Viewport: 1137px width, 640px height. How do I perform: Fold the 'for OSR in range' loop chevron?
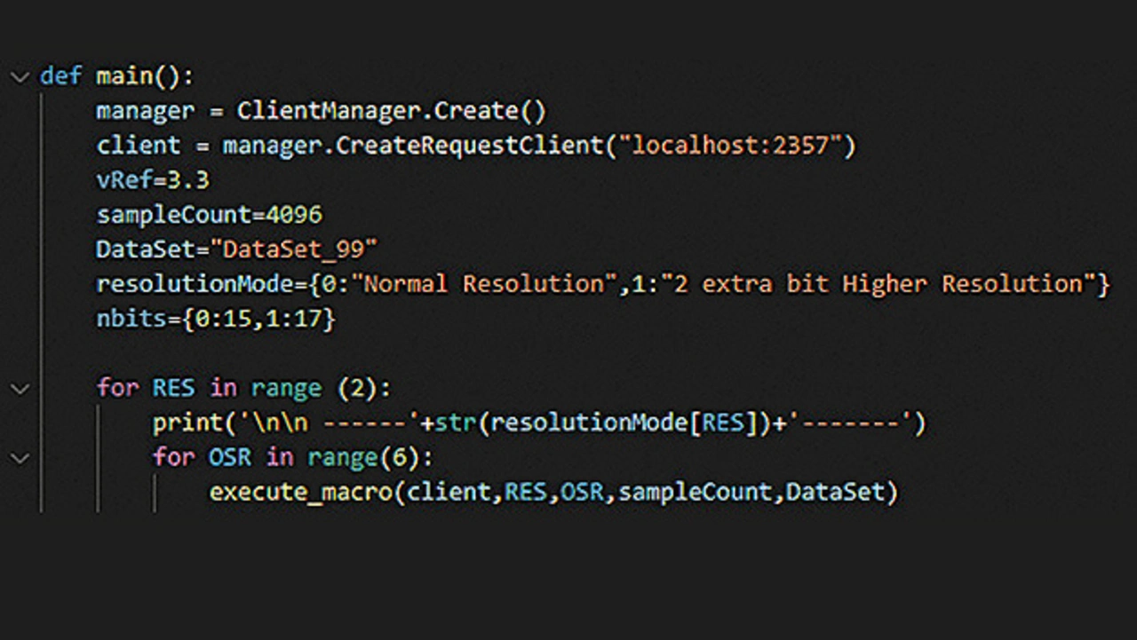coord(20,458)
